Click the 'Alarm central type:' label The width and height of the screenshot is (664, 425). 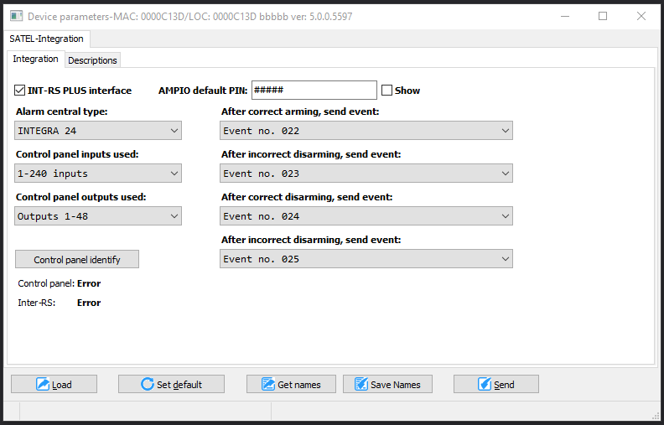coord(62,111)
